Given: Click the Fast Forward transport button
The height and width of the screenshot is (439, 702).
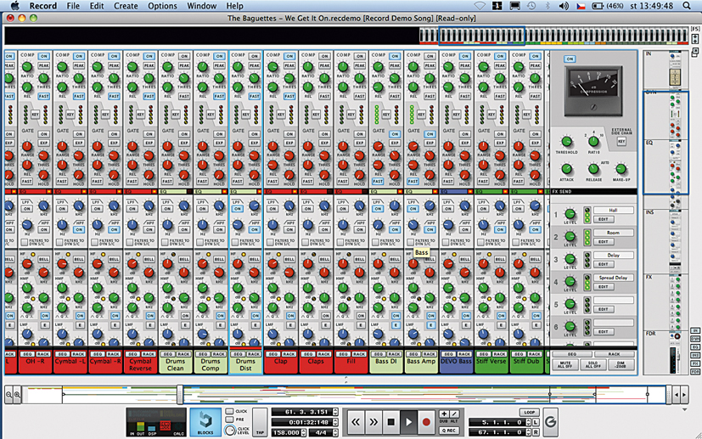Looking at the screenshot, I should point(373,421).
